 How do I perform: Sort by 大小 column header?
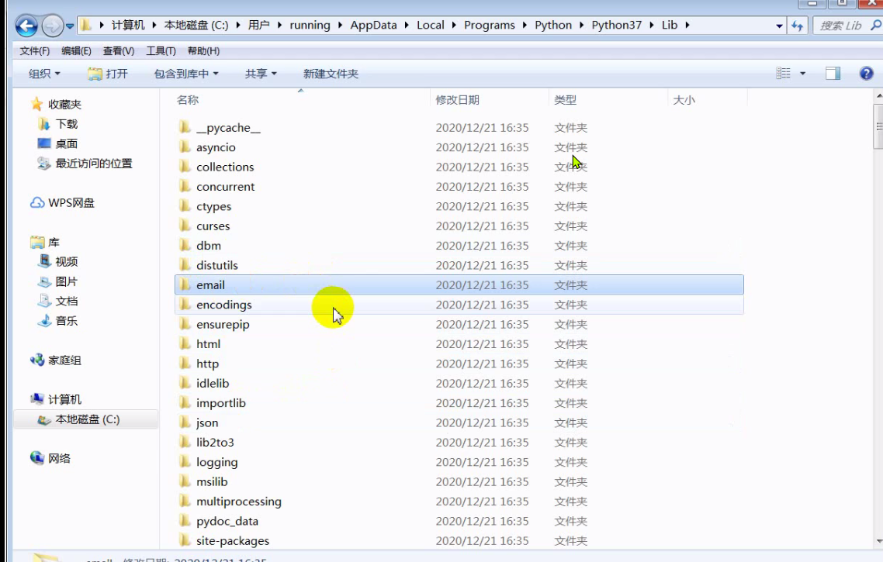click(684, 100)
